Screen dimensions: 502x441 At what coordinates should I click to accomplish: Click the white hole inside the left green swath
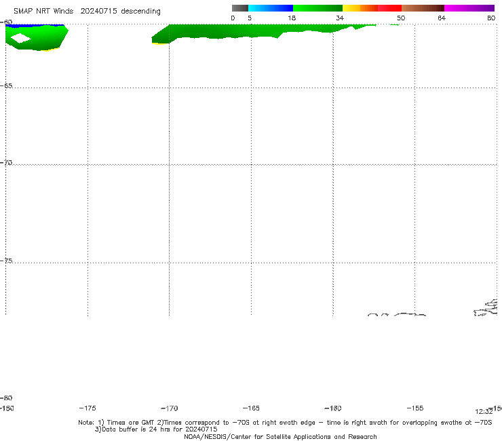pos(20,38)
